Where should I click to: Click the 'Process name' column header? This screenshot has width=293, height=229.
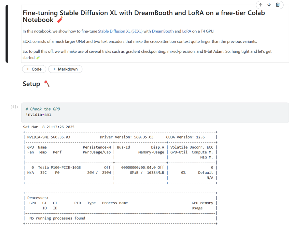pyautogui.click(x=115, y=203)
